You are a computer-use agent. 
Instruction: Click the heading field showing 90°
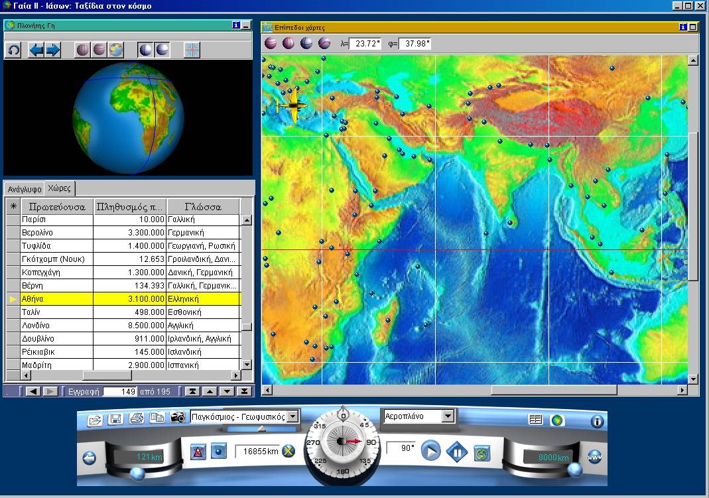(401, 448)
